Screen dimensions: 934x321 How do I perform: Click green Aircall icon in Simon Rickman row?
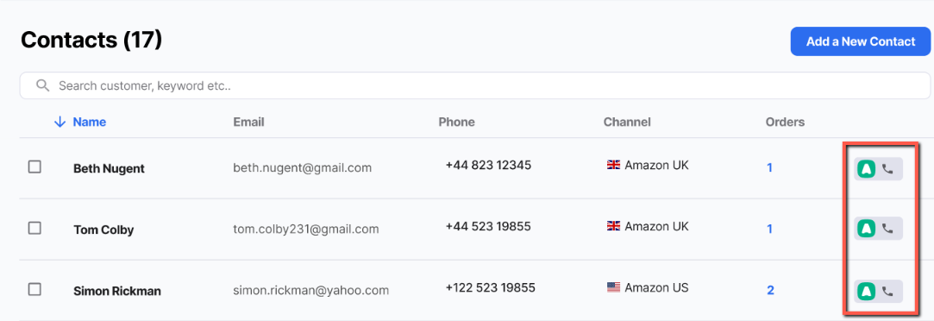(866, 291)
